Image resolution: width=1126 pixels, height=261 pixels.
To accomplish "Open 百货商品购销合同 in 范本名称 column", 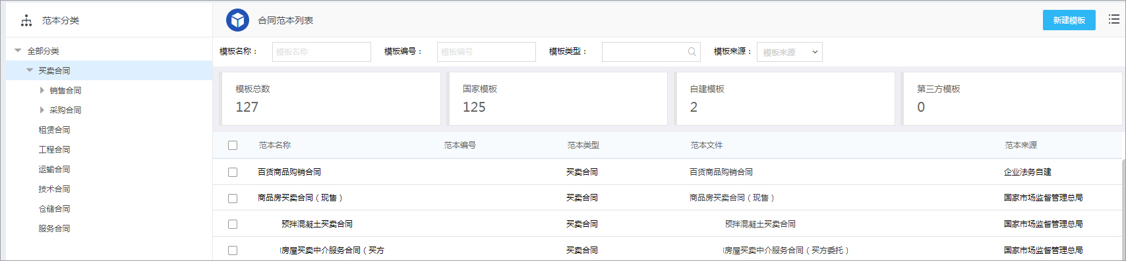I will [x=289, y=172].
